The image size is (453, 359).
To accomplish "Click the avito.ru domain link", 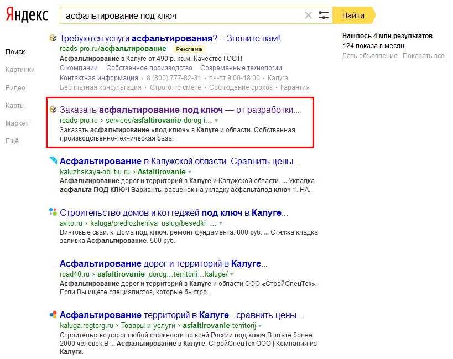I will coord(71,223).
